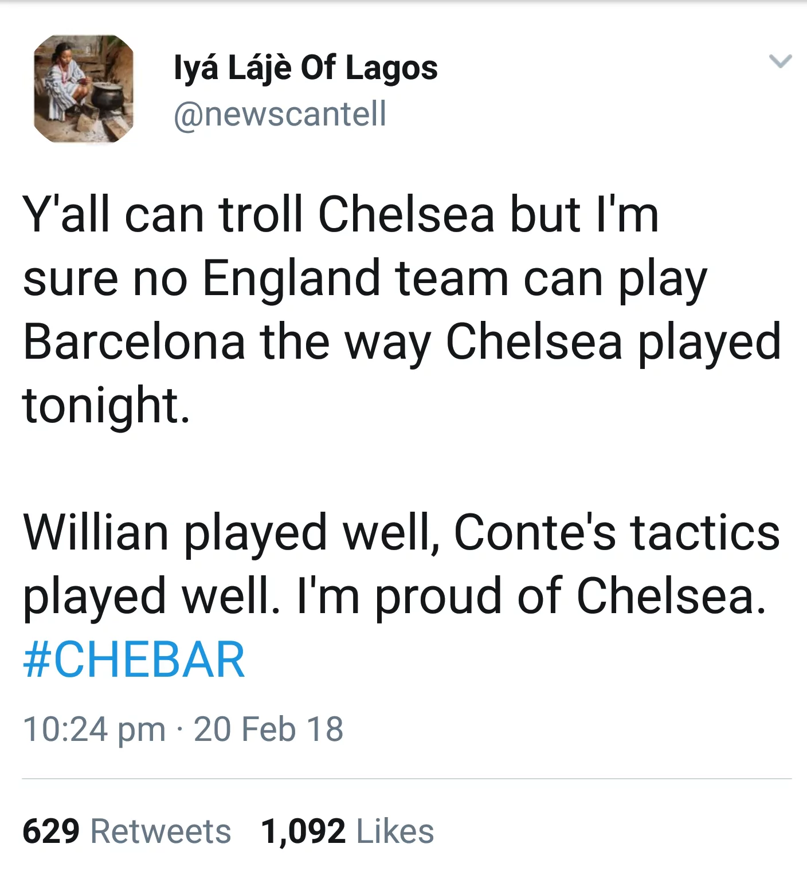Click the 1,092 like count number
The height and width of the screenshot is (879, 807).
click(x=303, y=831)
